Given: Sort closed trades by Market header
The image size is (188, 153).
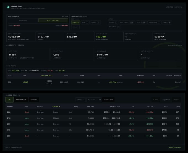Looking at the screenshot, I should 10,106.
